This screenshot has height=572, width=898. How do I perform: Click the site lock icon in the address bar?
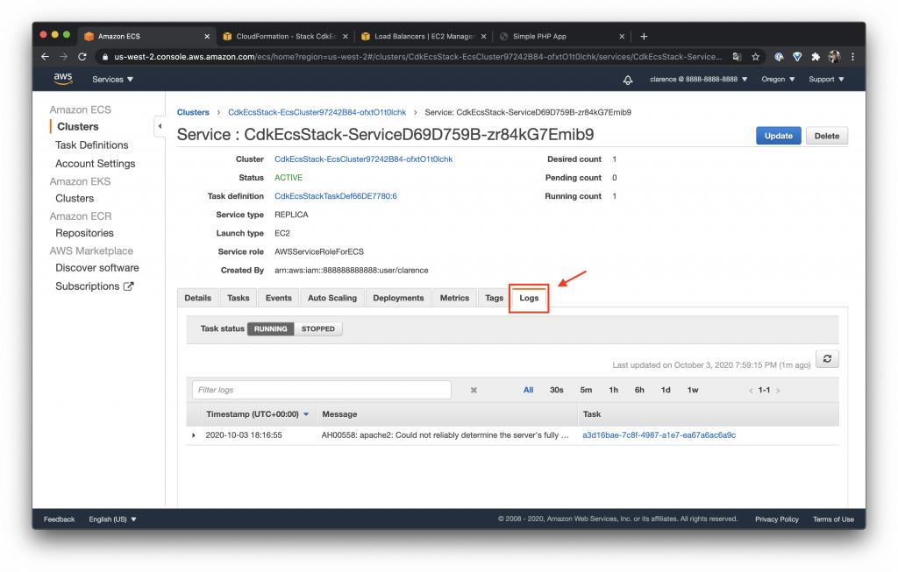point(105,57)
